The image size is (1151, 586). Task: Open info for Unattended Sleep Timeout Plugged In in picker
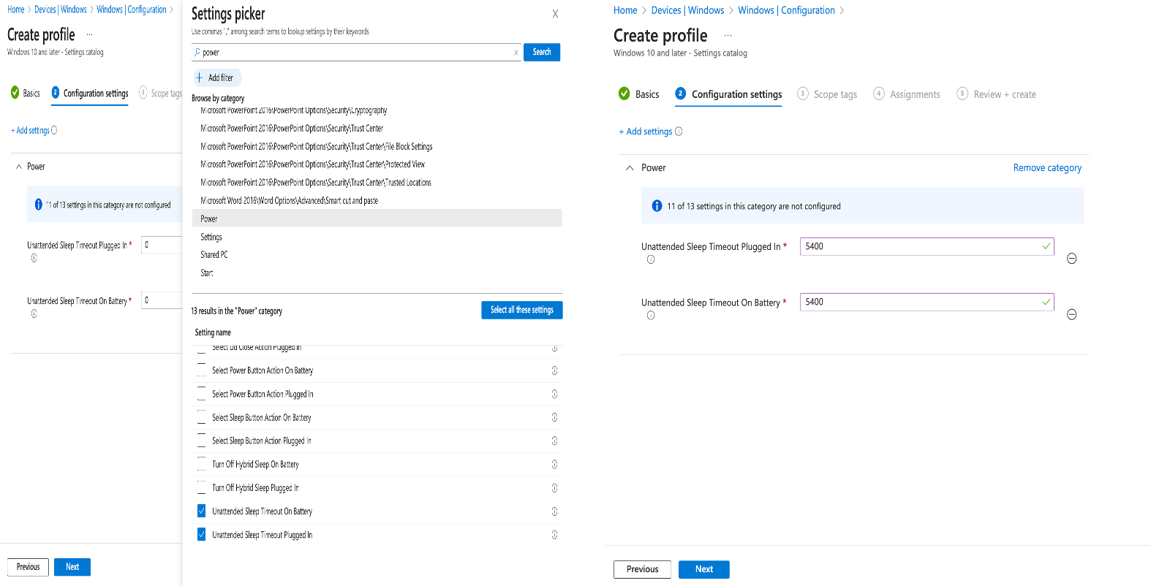[x=554, y=535]
